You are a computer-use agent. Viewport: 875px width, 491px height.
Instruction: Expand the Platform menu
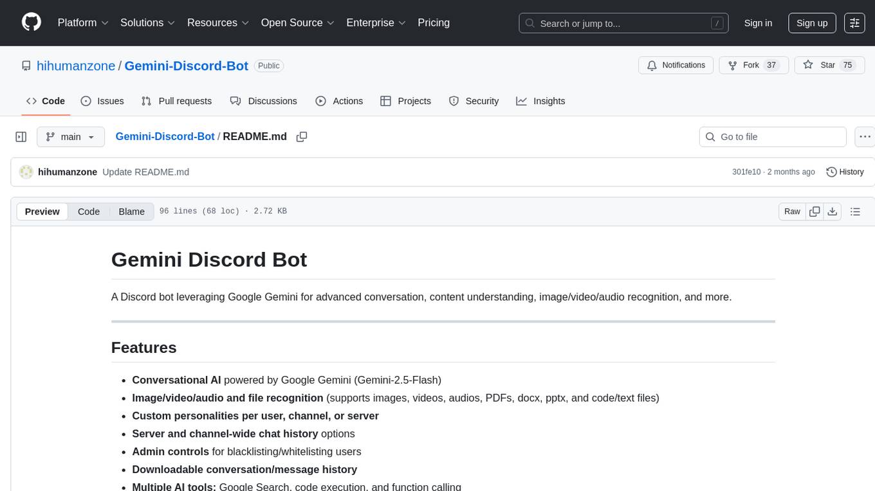pyautogui.click(x=83, y=22)
